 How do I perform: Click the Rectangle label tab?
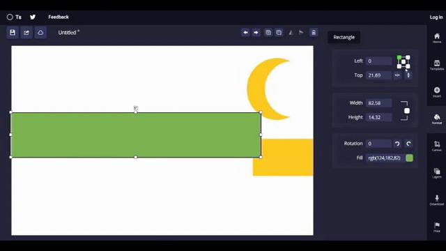[x=344, y=37]
